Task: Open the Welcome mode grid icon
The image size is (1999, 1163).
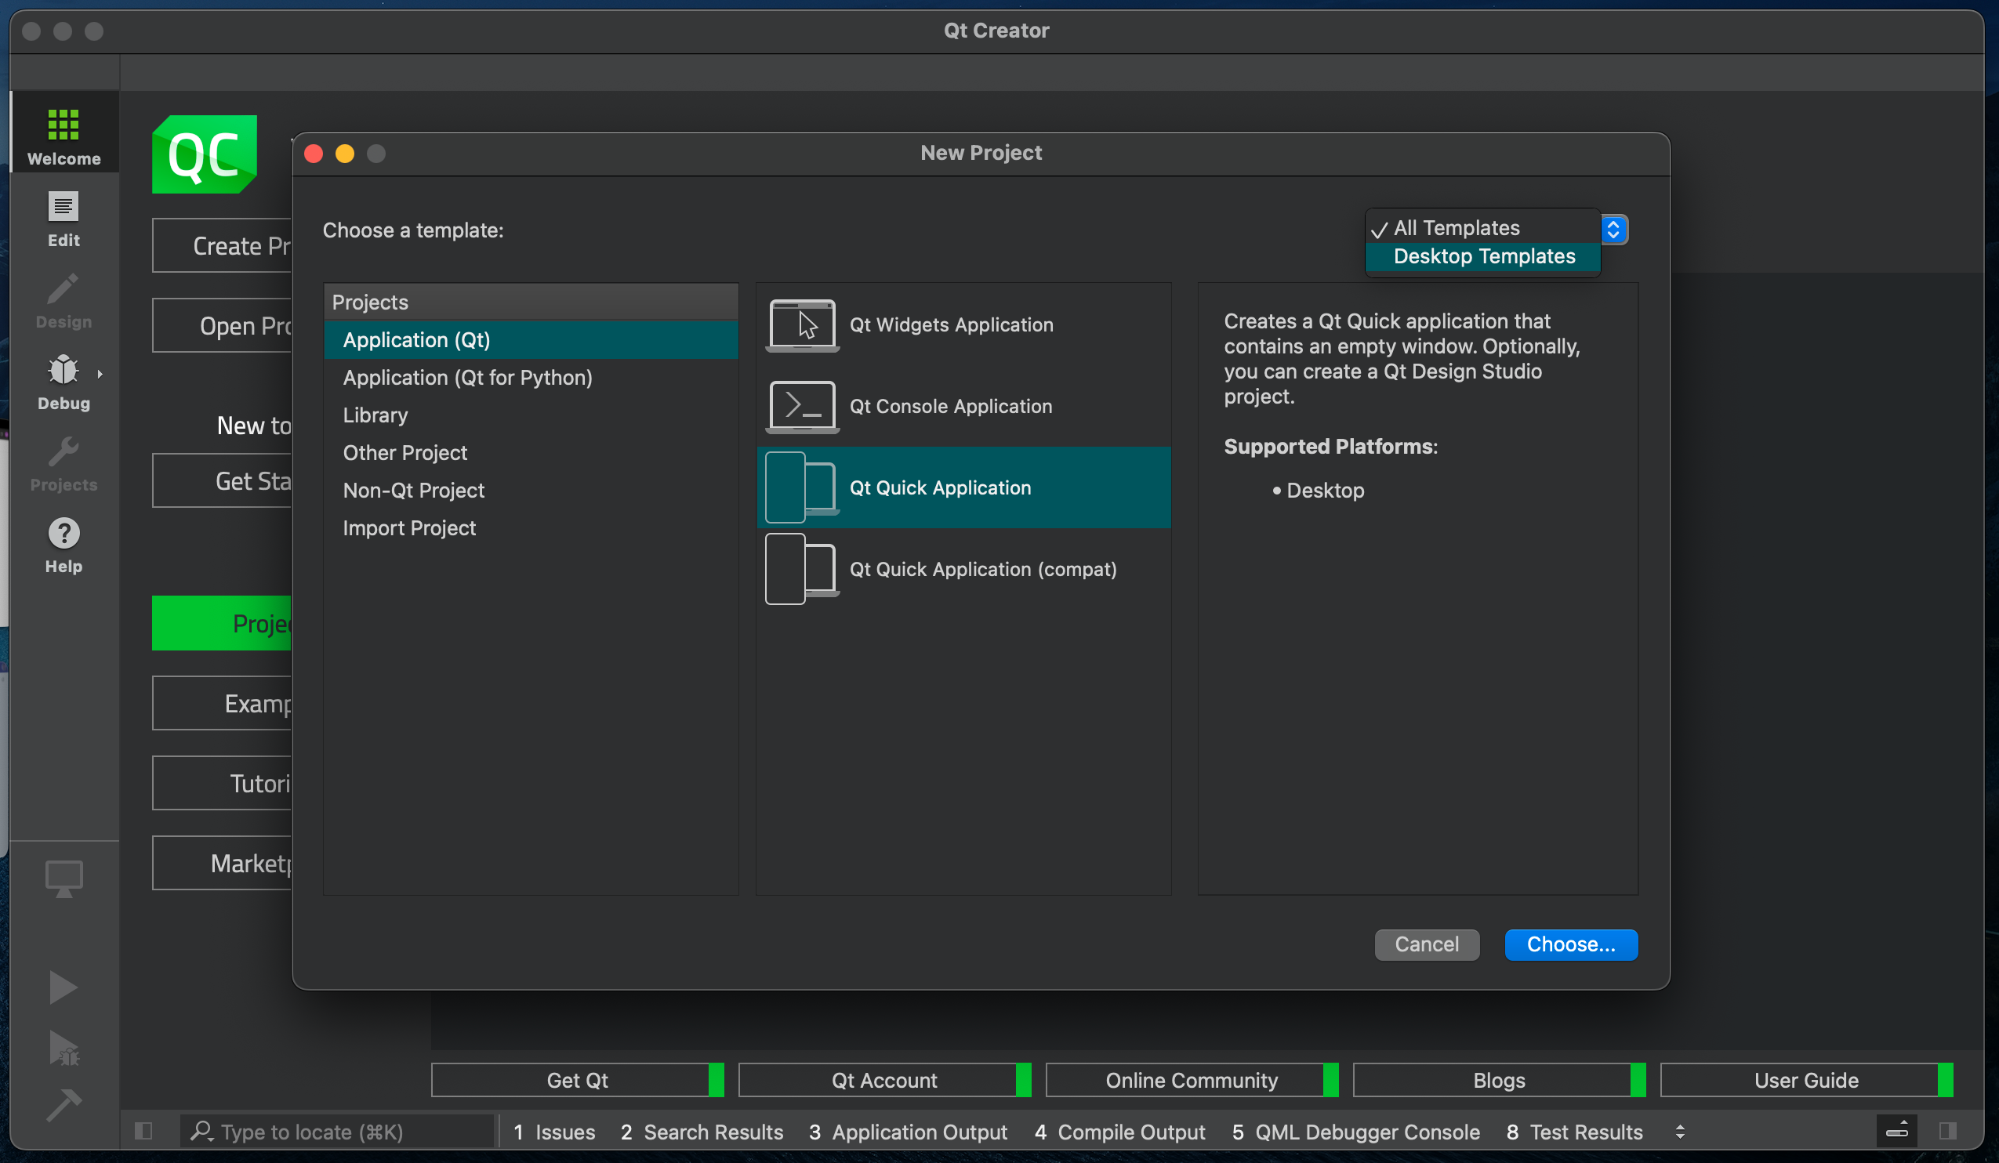Action: tap(63, 126)
